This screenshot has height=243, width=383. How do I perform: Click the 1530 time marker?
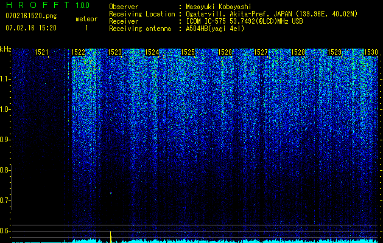click(371, 52)
